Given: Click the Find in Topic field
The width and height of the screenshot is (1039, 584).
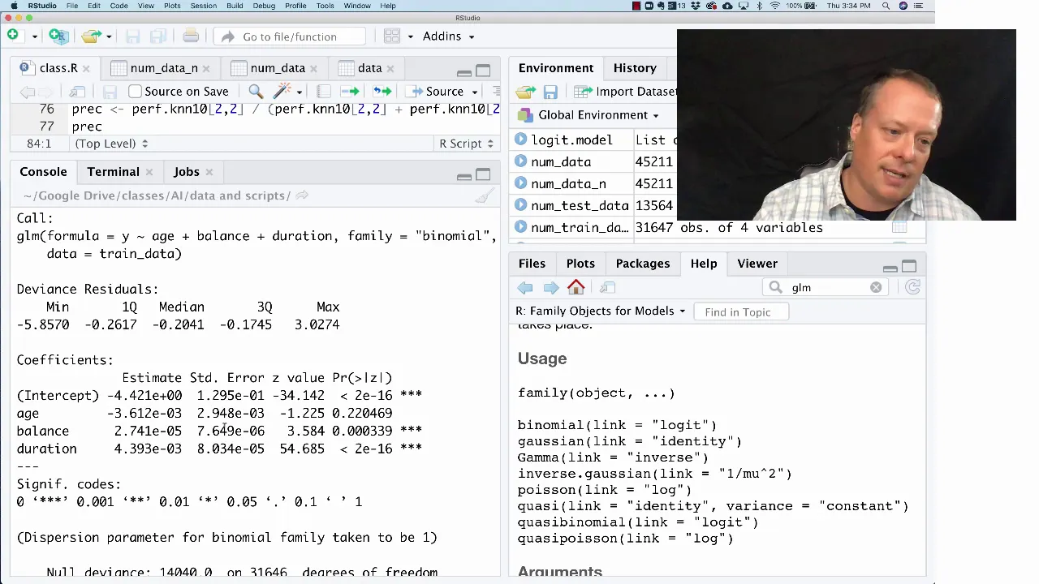Looking at the screenshot, I should coord(743,312).
